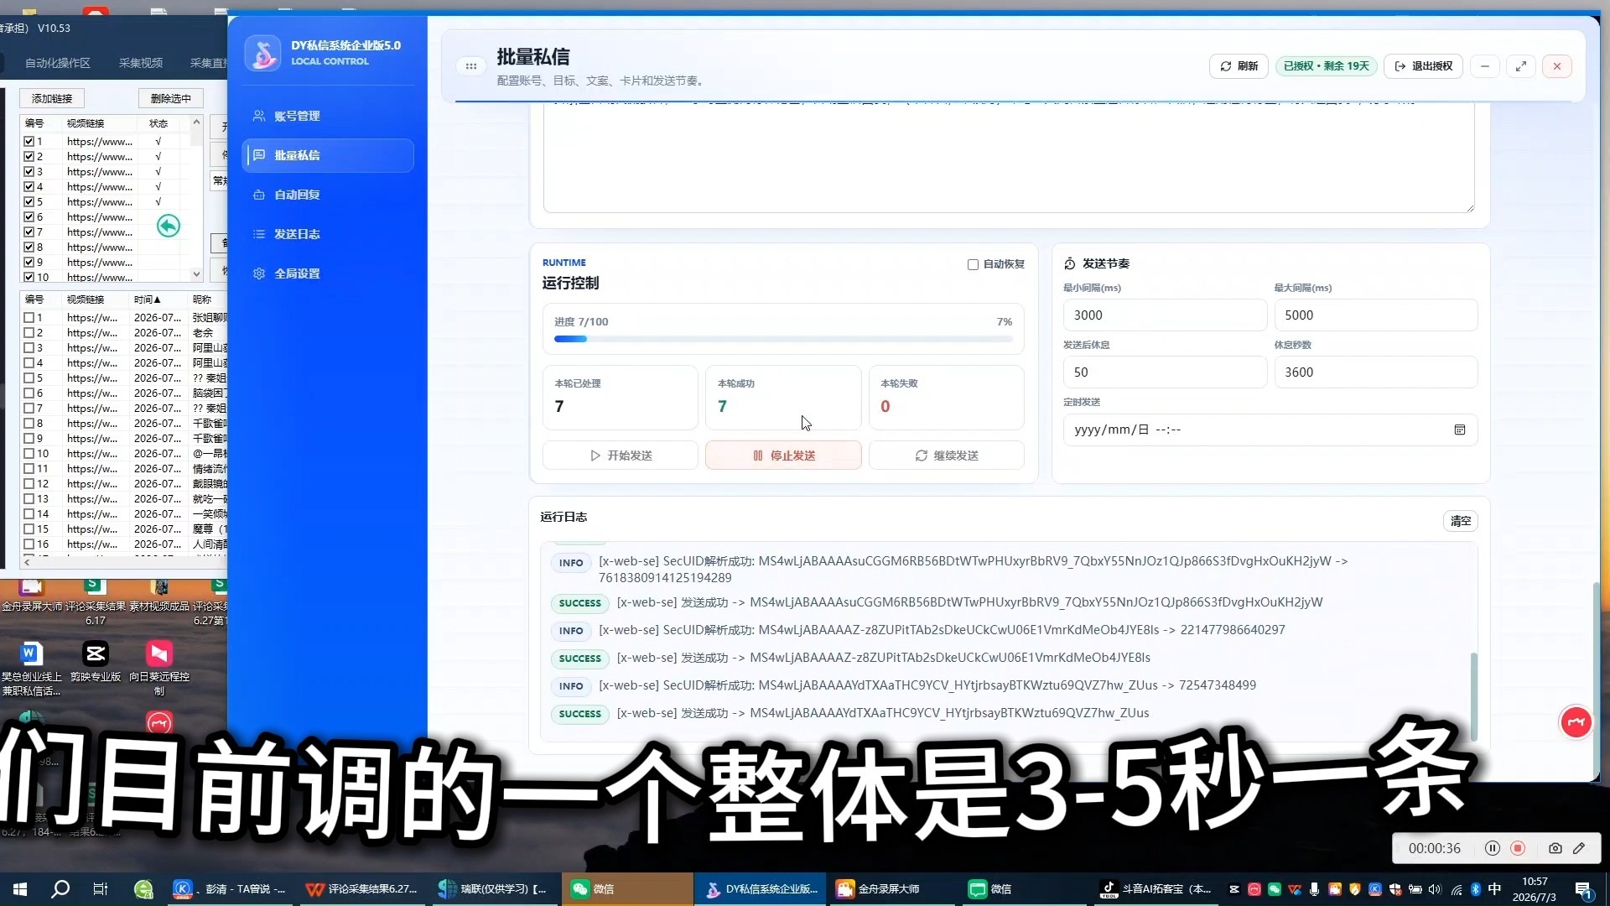Viewport: 1610px width, 906px height.
Task: Click the 发送后休息 field showing 50
Action: click(x=1165, y=372)
